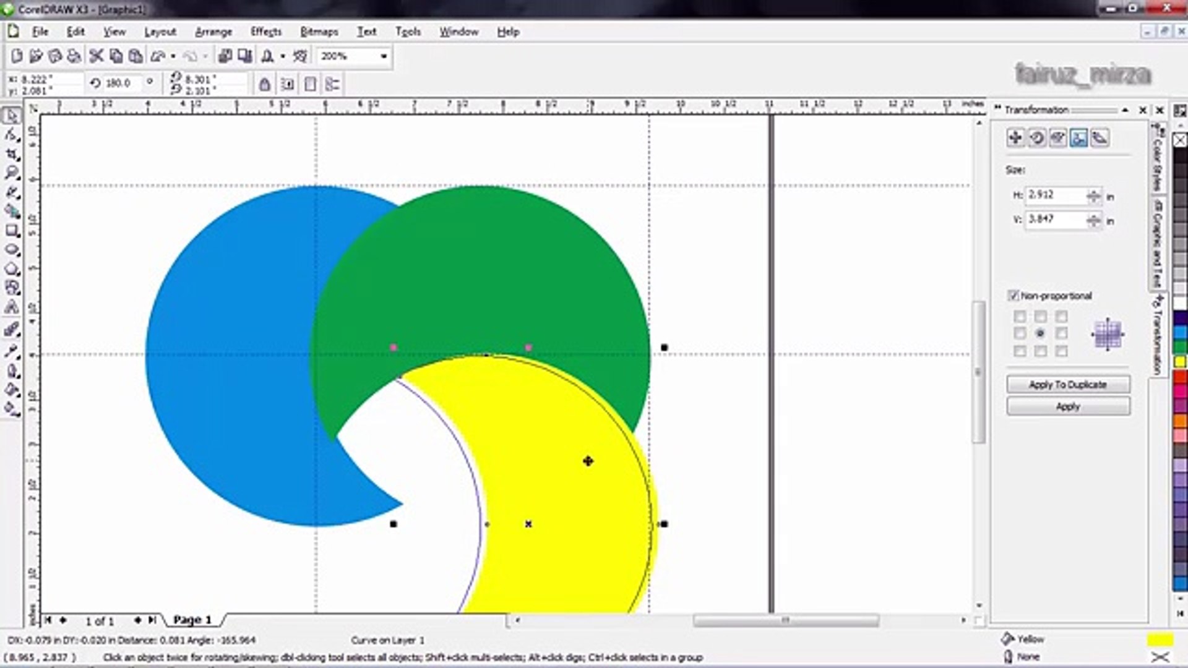Open the zoom level 200% dropdown
Screen dimensions: 1188x668
[x=384, y=56]
